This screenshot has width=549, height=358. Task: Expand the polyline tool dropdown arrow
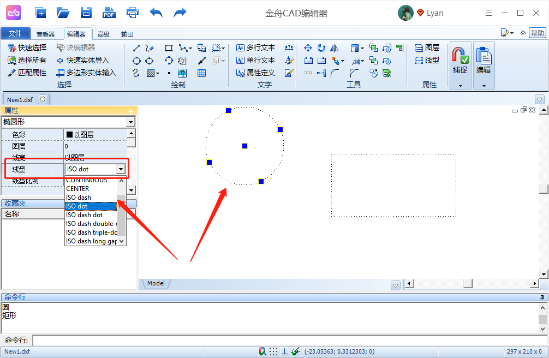click(x=190, y=49)
